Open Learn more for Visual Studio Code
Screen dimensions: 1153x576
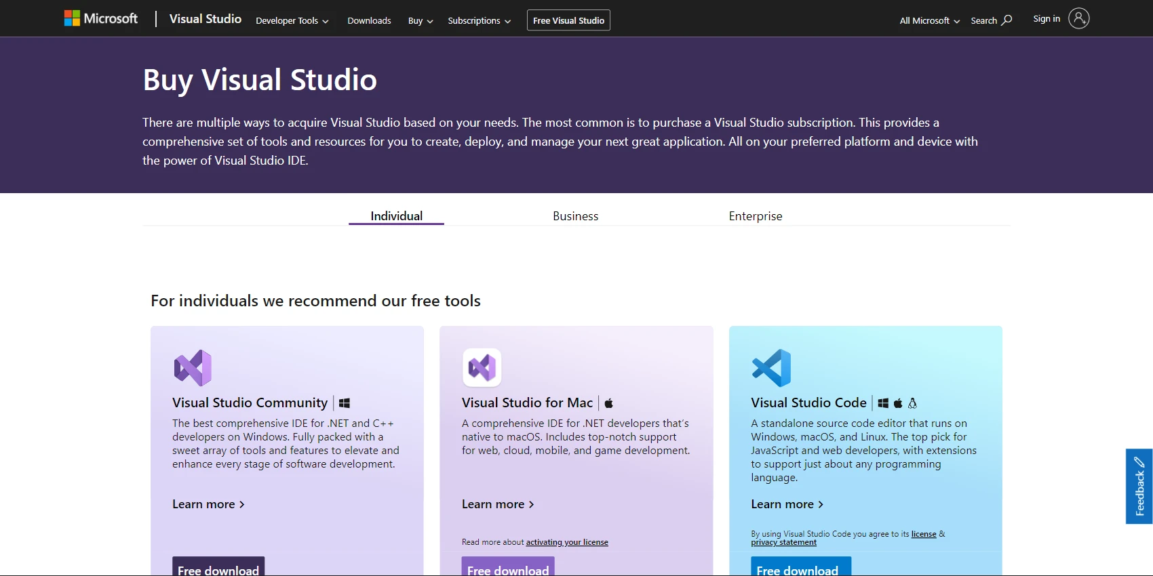point(787,504)
